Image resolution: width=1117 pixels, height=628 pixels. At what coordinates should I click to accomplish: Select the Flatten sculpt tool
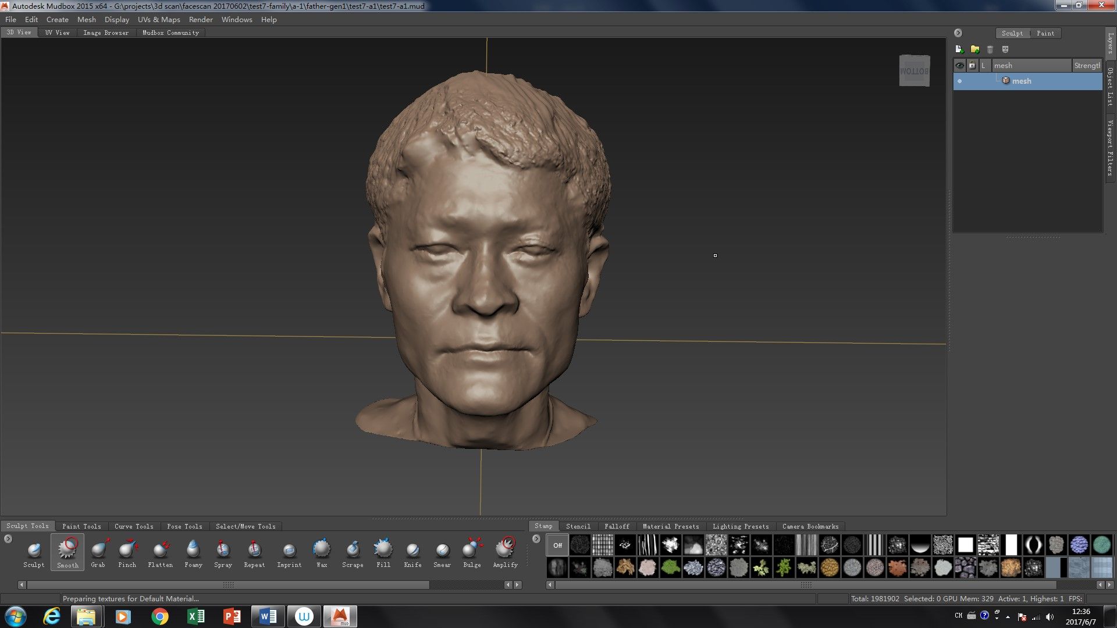[x=161, y=551]
